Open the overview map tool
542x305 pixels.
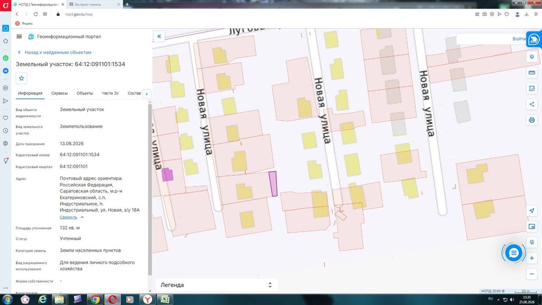pyautogui.click(x=532, y=226)
